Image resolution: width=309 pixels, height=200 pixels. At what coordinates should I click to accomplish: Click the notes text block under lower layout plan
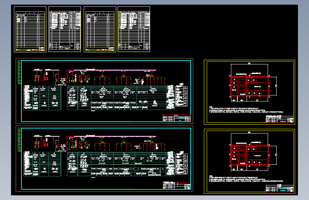[246, 179]
